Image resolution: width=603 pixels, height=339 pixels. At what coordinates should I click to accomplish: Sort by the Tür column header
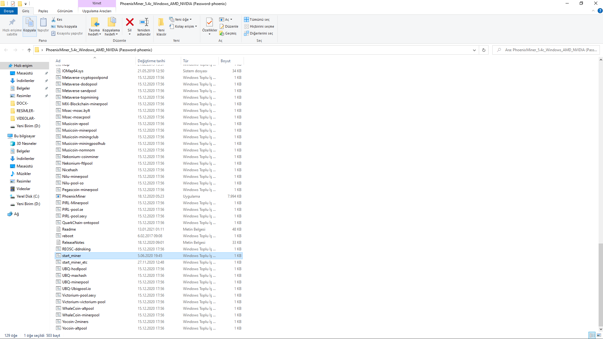200,61
